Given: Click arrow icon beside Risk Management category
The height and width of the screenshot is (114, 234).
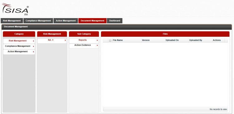Looking at the screenshot, I should (x=33, y=41).
